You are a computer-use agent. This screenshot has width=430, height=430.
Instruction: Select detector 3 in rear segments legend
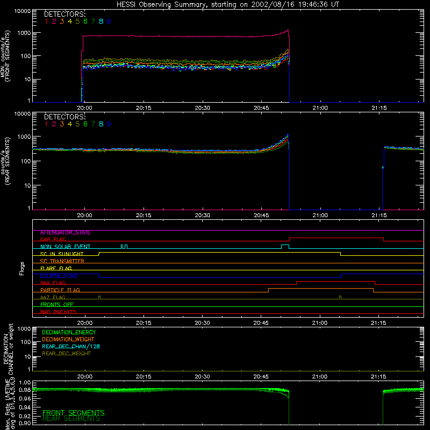click(x=62, y=124)
